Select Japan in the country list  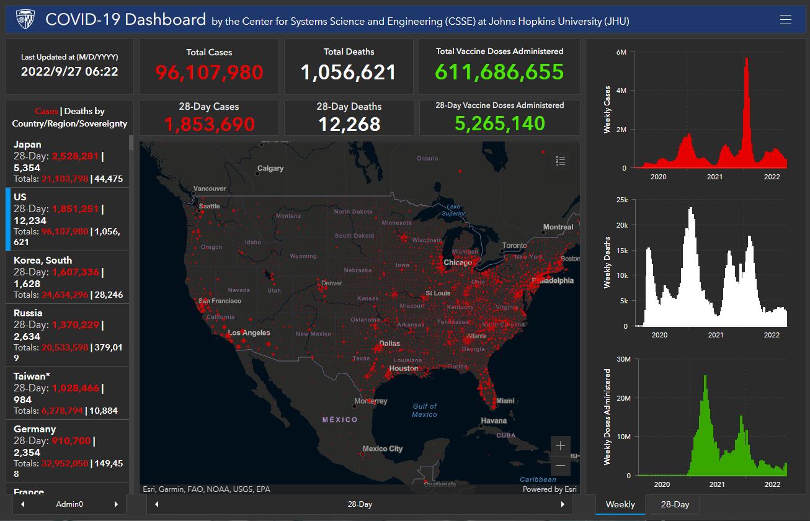pyautogui.click(x=68, y=161)
